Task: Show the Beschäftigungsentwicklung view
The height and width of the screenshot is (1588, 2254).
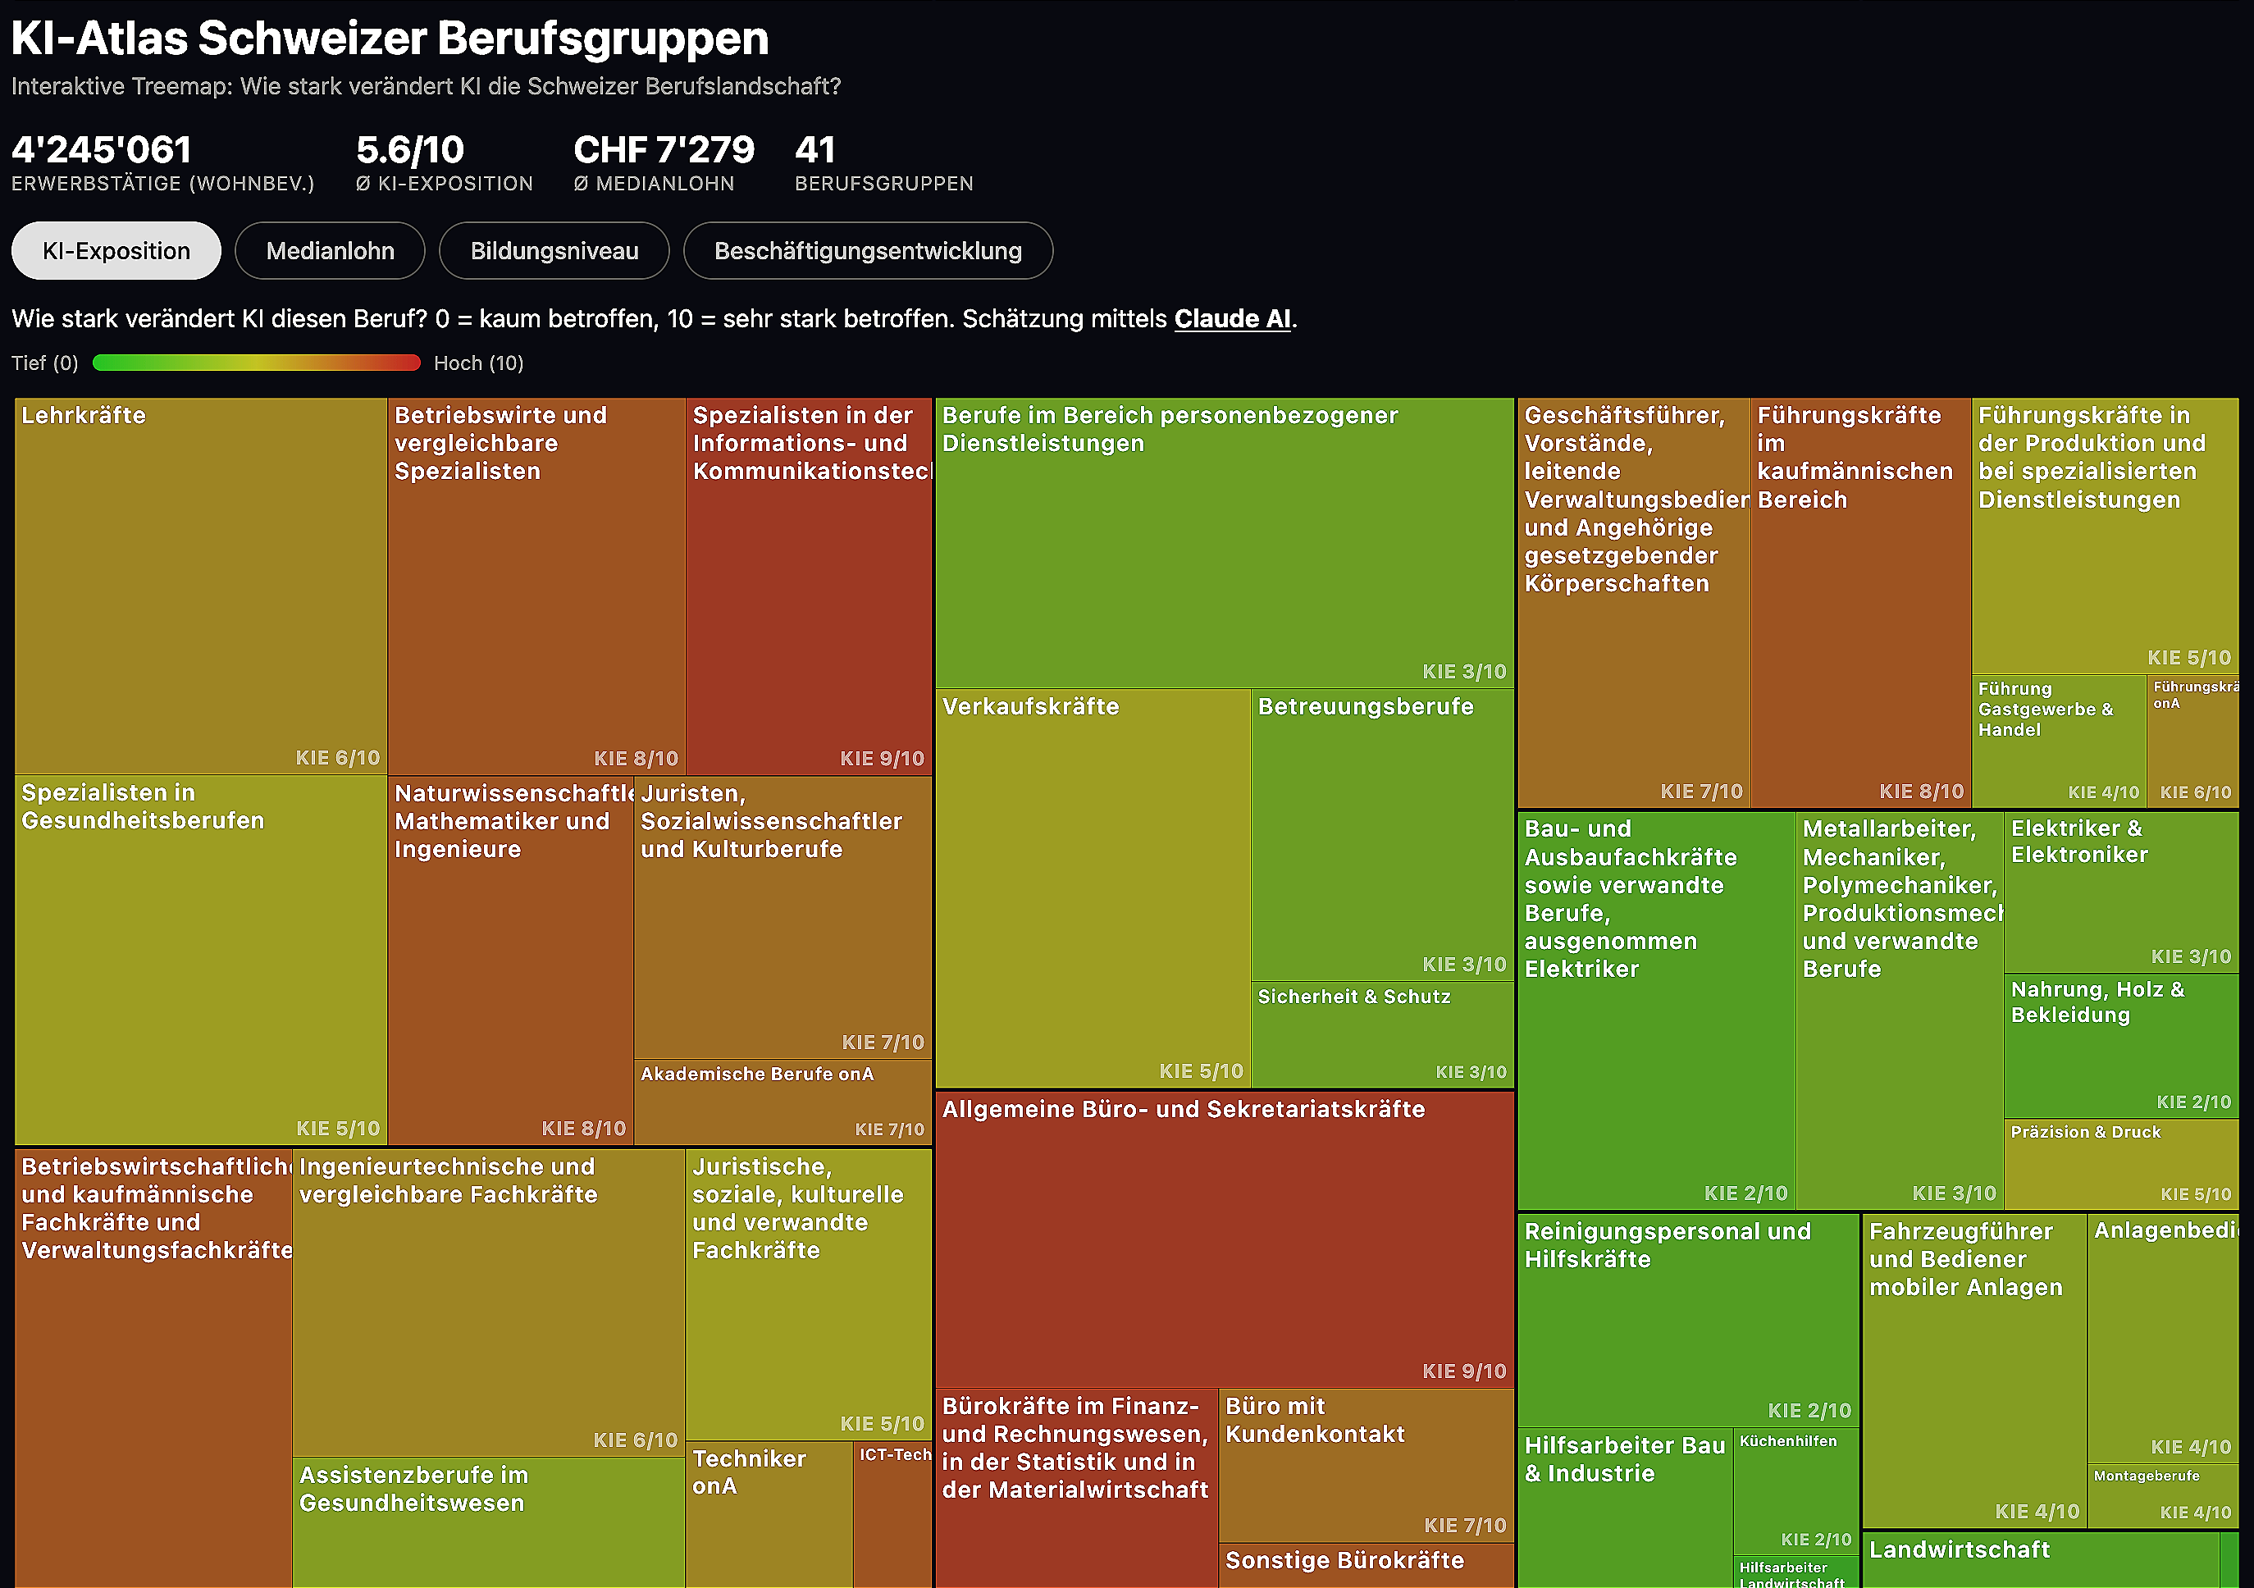Action: pos(867,251)
